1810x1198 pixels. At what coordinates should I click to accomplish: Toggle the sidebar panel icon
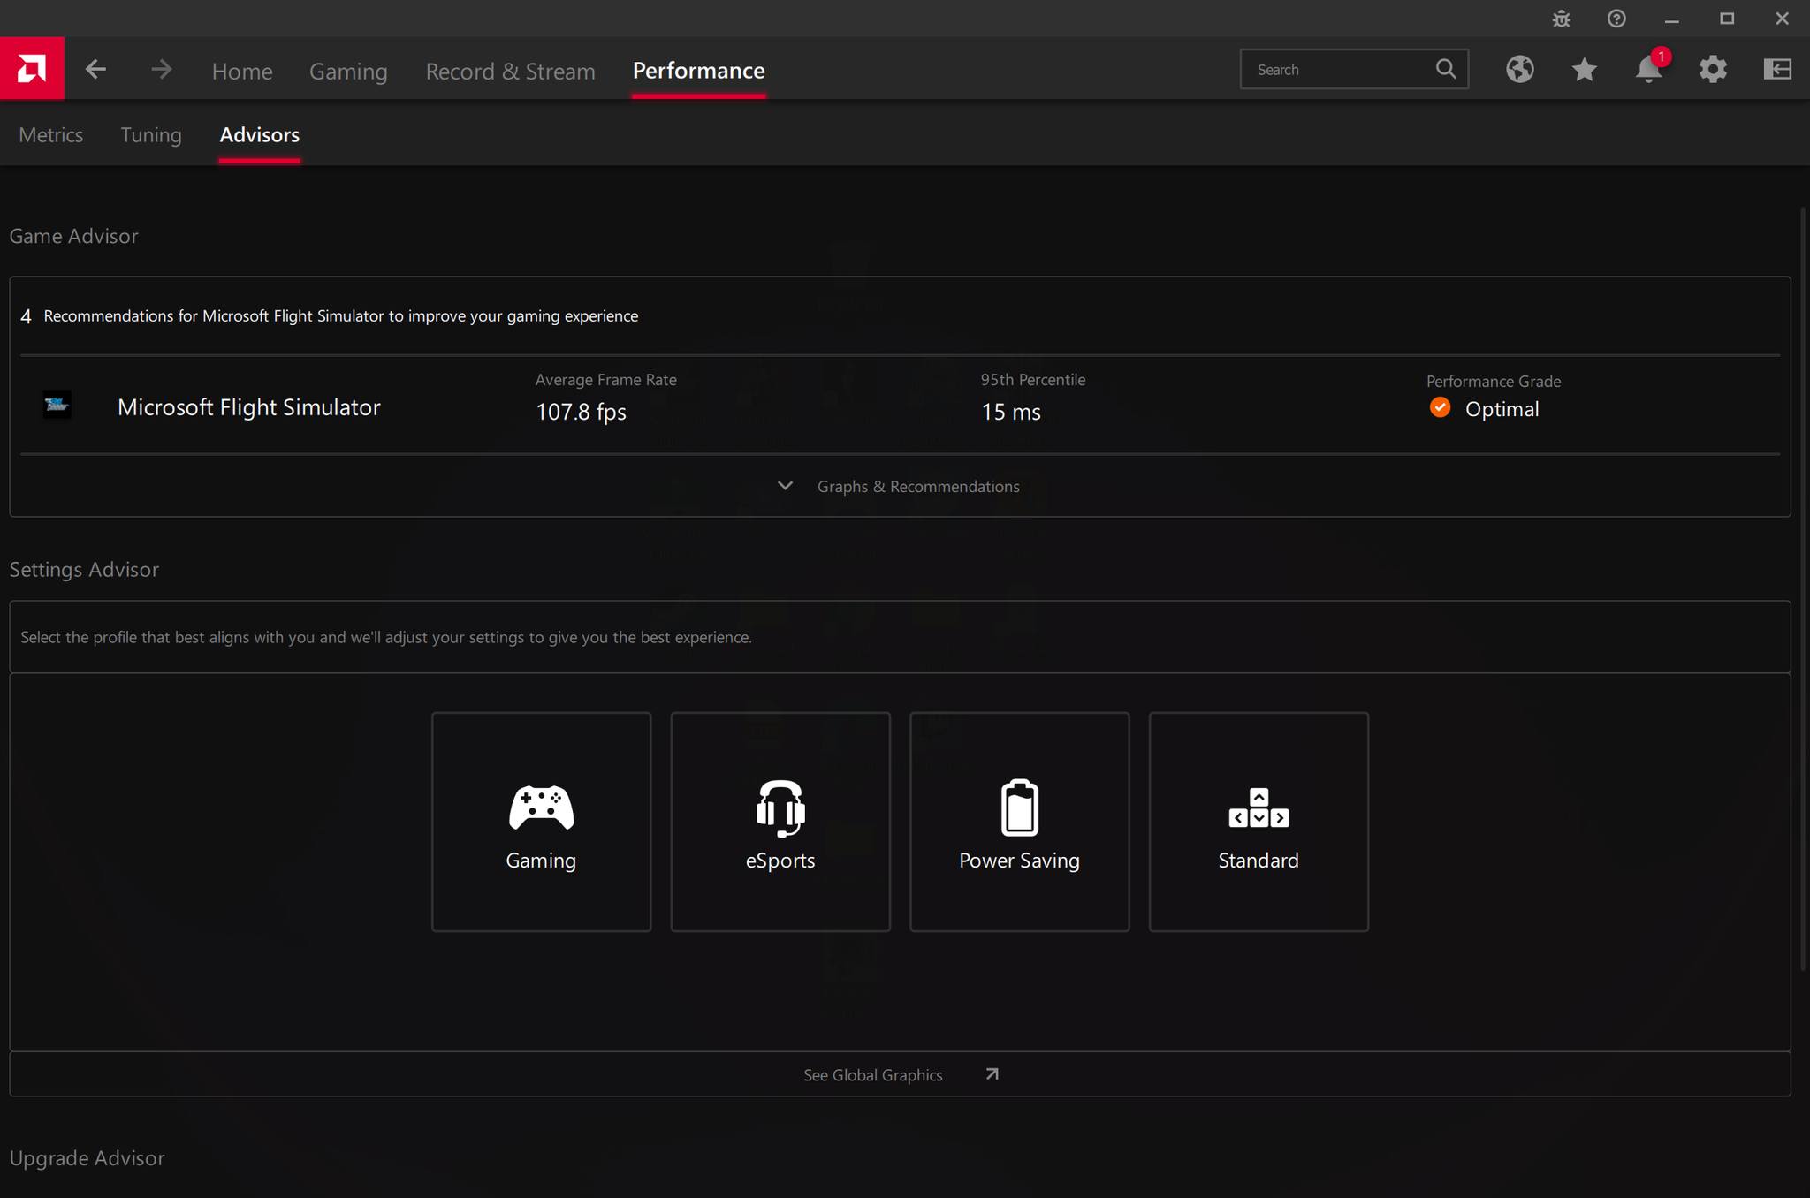point(1777,69)
